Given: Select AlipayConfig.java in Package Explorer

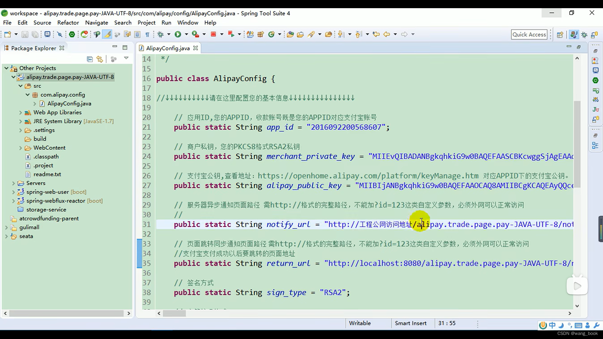Looking at the screenshot, I should tap(69, 104).
